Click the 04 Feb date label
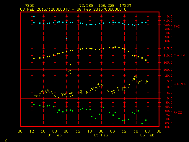The width and height of the screenshot is (189, 142). (x=54, y=135)
